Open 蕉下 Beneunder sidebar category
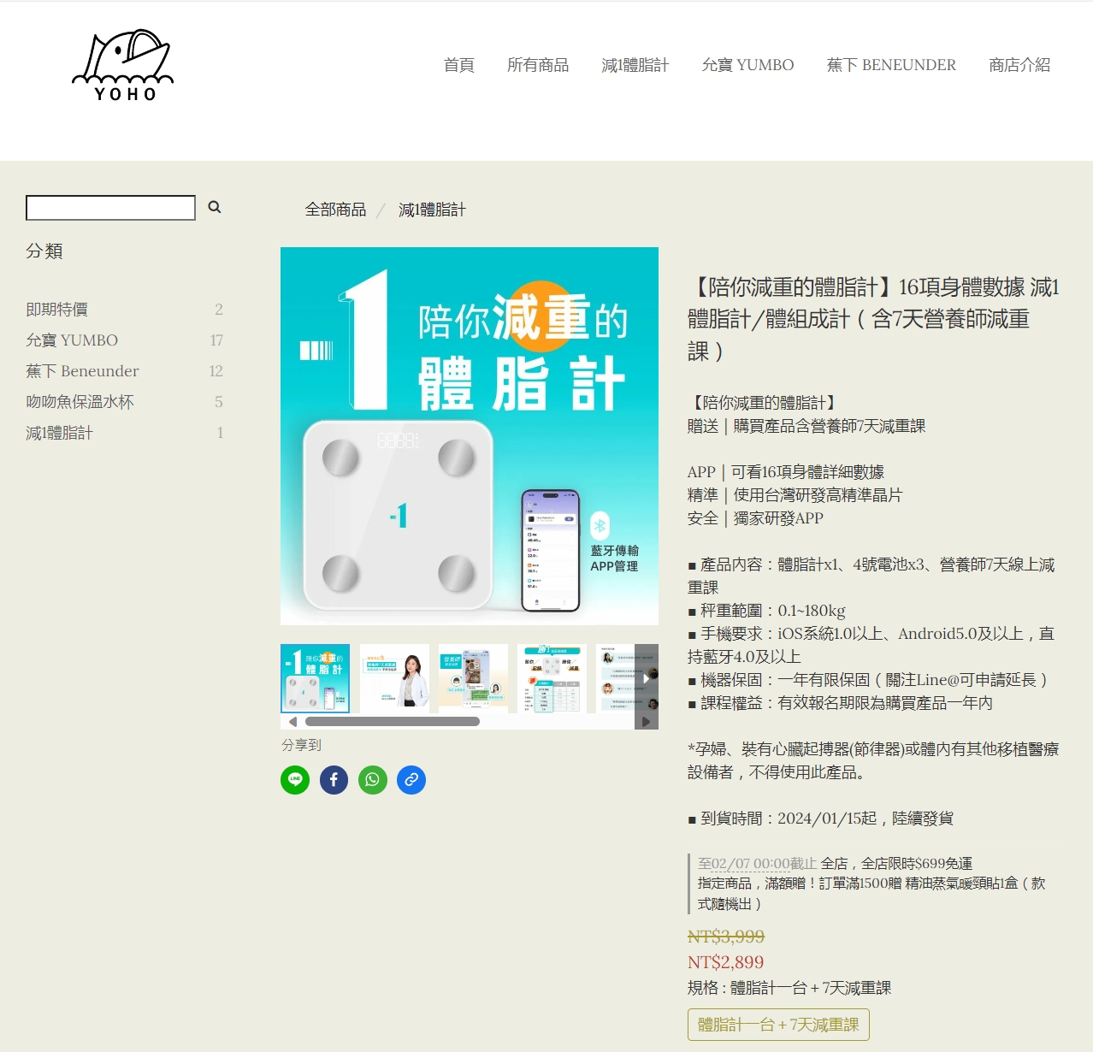The image size is (1093, 1052). coord(82,371)
